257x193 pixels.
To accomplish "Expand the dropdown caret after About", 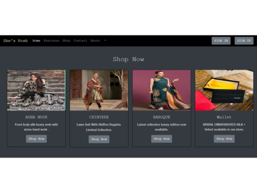I will tap(105, 40).
